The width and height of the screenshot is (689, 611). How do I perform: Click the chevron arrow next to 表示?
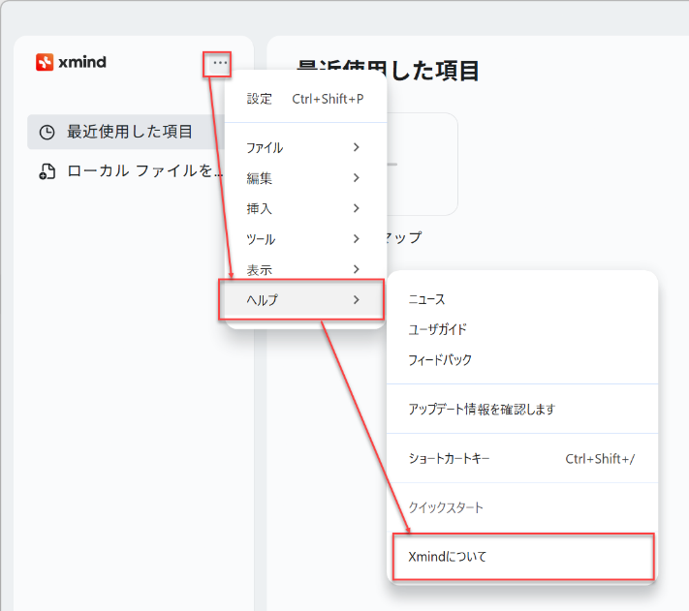point(357,269)
